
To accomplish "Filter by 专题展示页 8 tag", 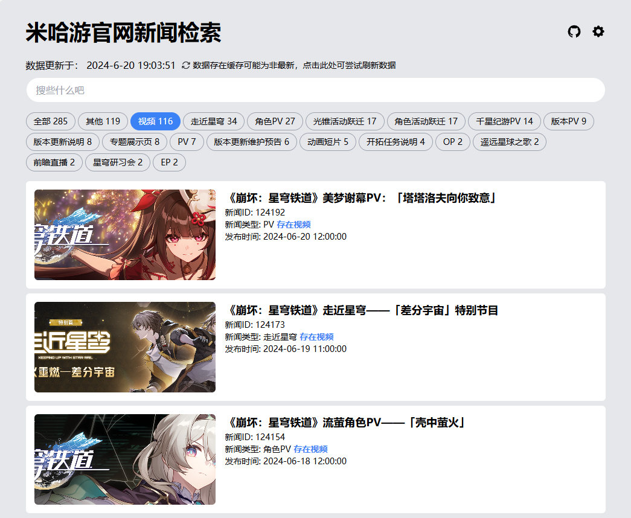I will pyautogui.click(x=135, y=142).
